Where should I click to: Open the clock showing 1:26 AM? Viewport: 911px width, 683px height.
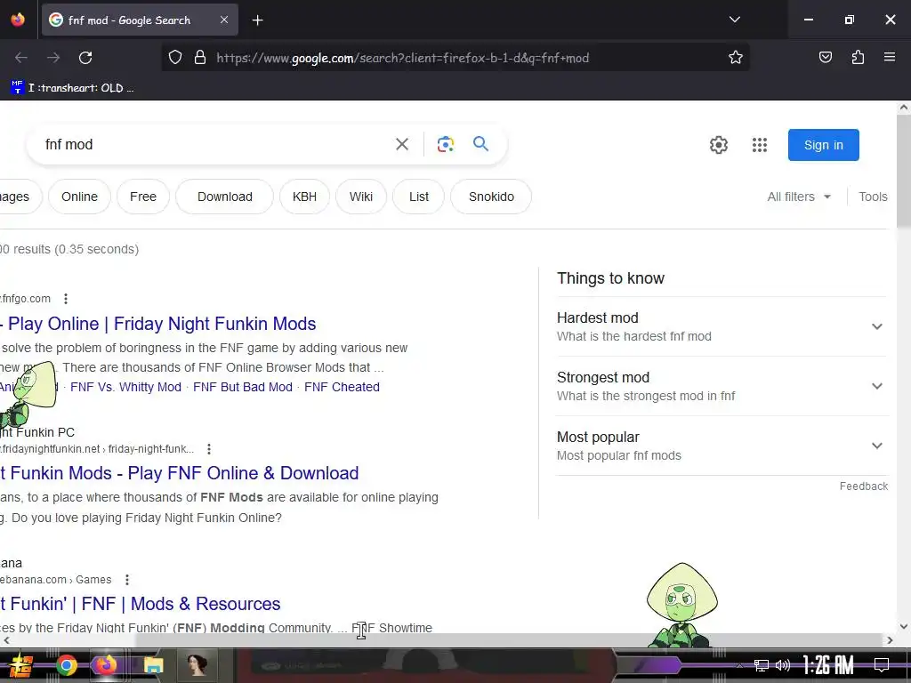[828, 665]
